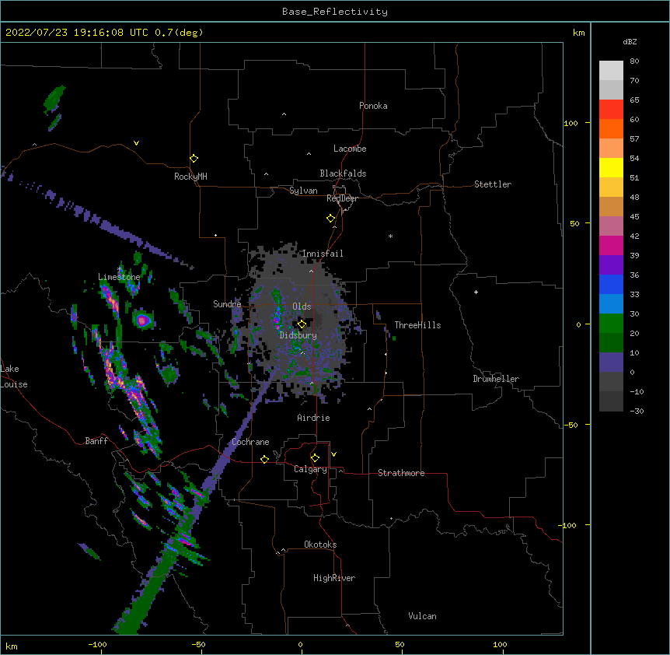This screenshot has height=655, width=670.
Task: Click the 10 dBZ slate-blue legend swatch
Action: point(611,363)
